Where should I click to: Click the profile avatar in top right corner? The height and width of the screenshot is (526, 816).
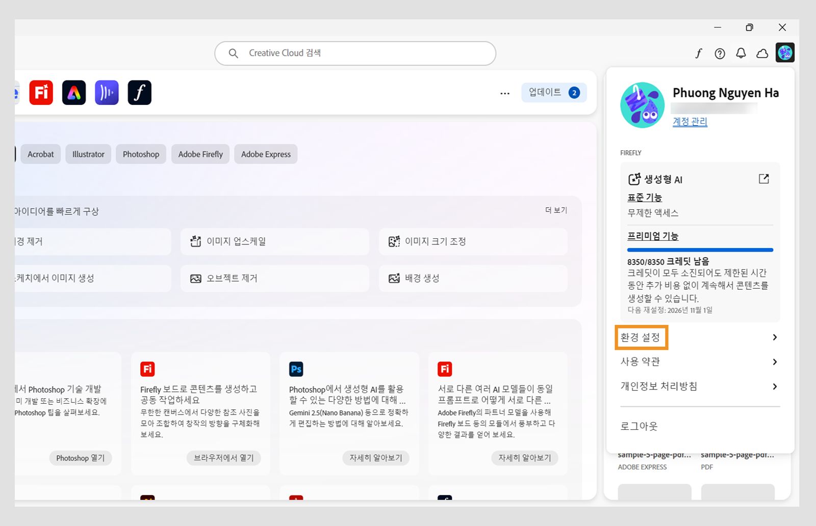point(785,52)
